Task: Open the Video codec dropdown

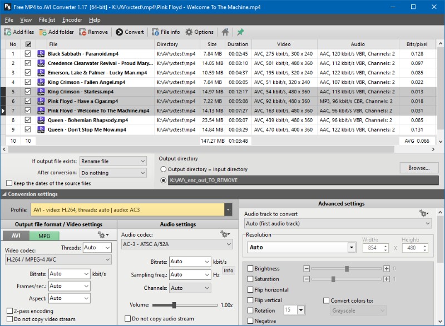Action: pyautogui.click(x=58, y=259)
